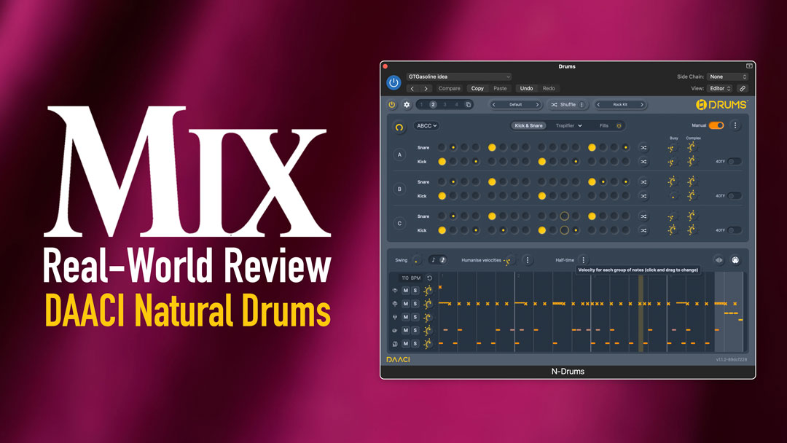787x443 pixels.
Task: Select the Kick & Snare tab
Action: (x=528, y=125)
